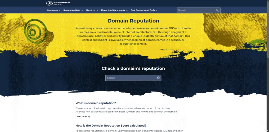This screenshot has height=132, width=269.
Task: Follow the Learn more link
Action: tap(83, 117)
